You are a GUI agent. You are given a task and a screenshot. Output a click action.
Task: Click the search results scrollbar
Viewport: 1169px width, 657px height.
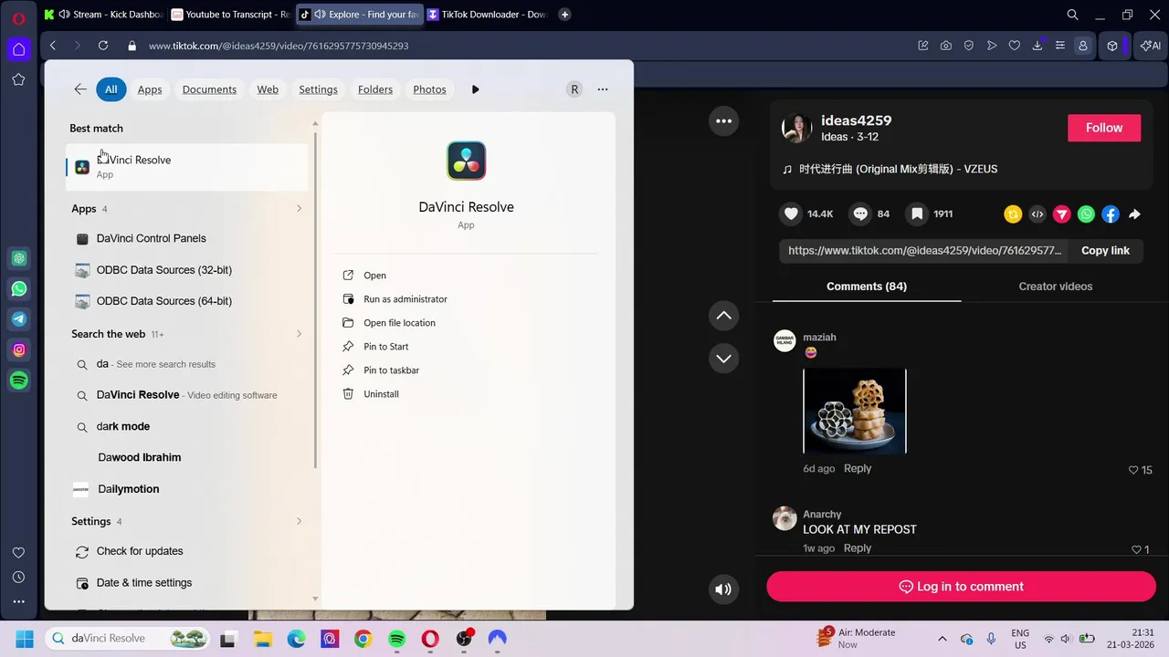coord(316,301)
